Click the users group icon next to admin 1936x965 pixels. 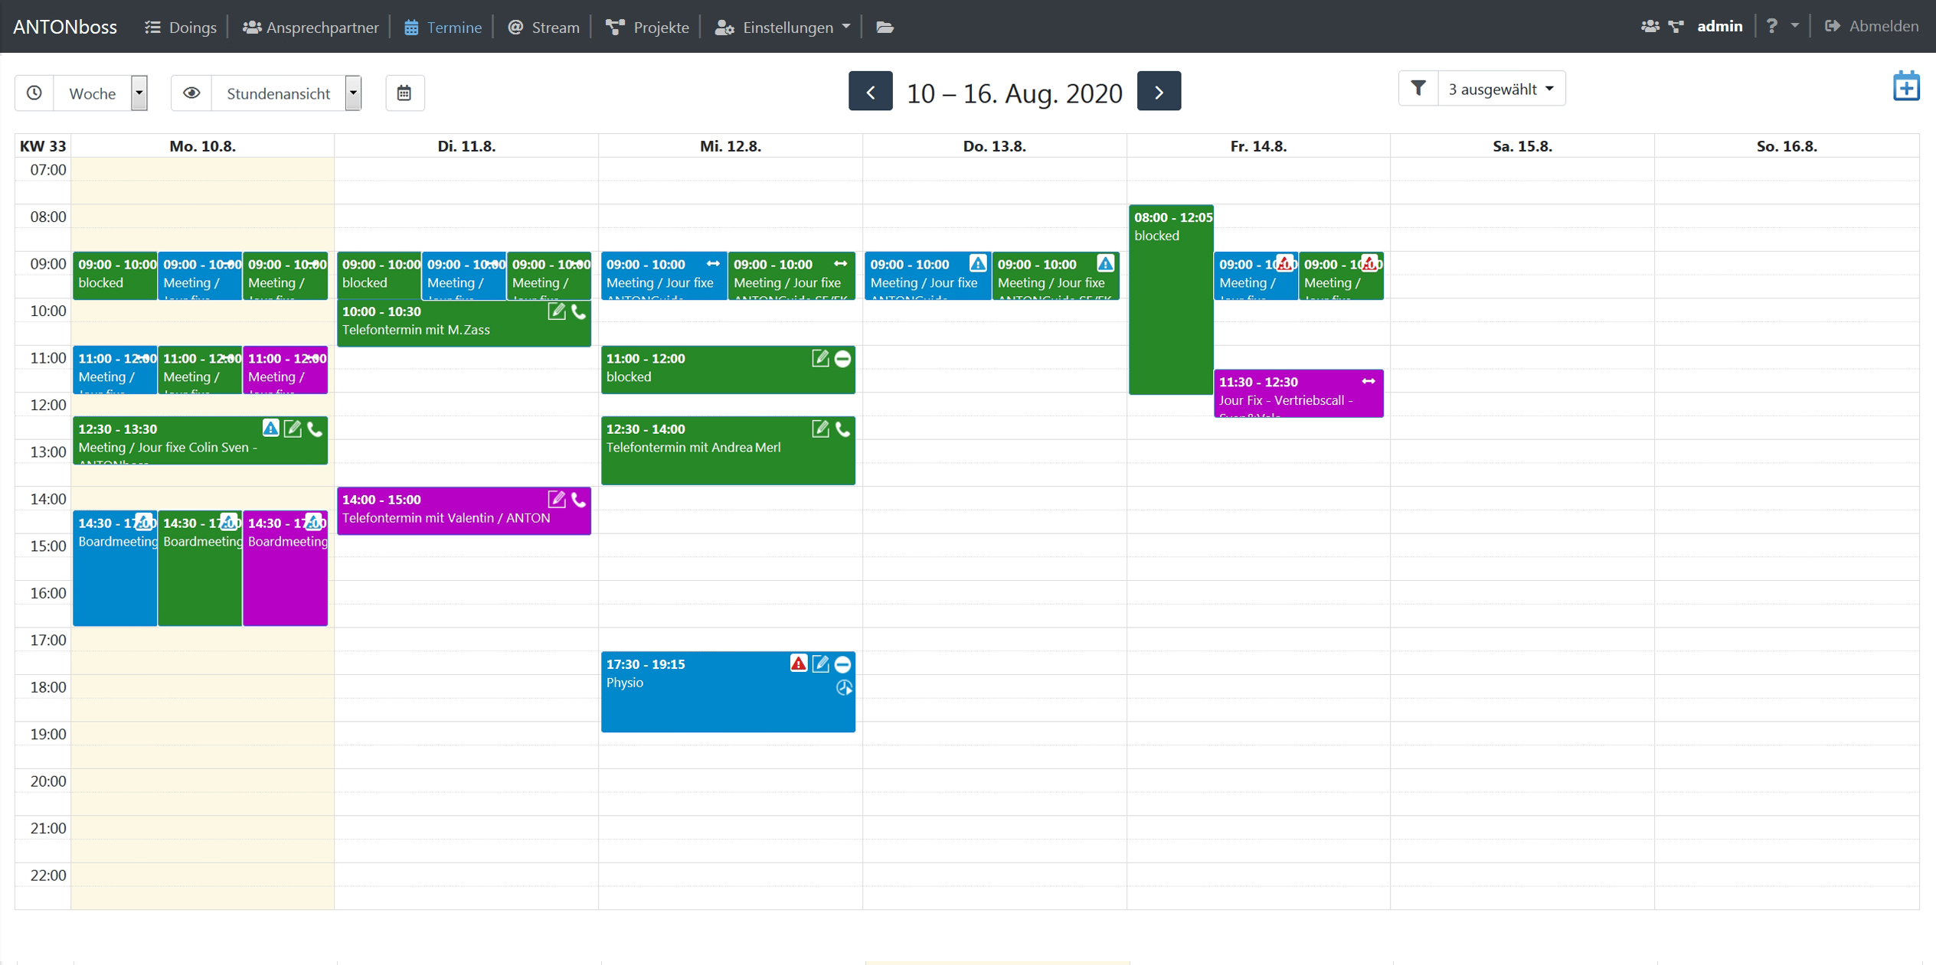(x=1650, y=27)
